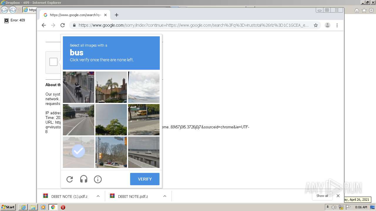
Task: Open captcha help info icon
Action: point(98,179)
